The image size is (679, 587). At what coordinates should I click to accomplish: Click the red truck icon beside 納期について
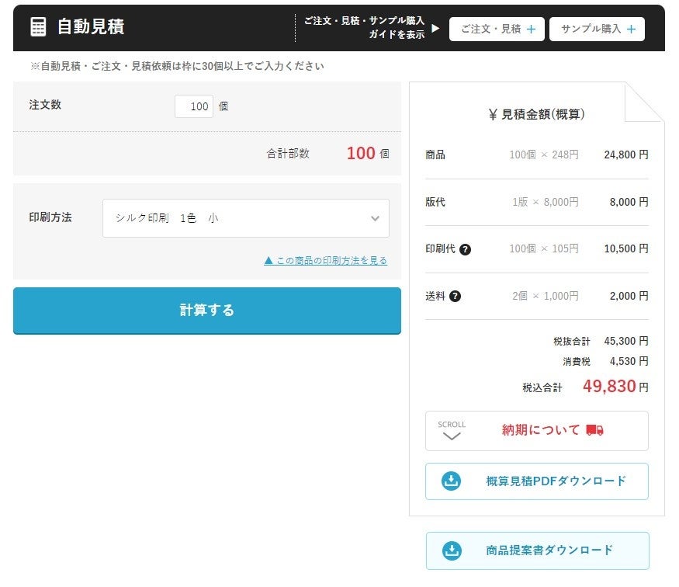tap(594, 430)
